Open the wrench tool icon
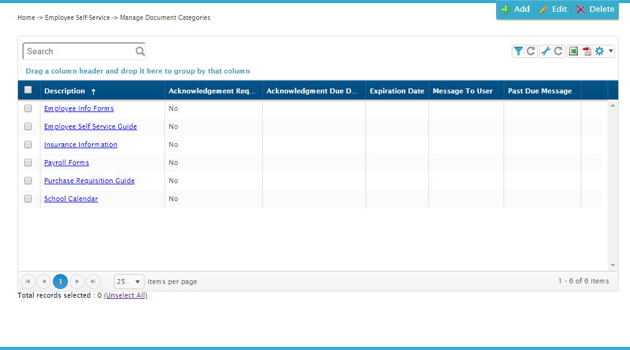The height and width of the screenshot is (350, 630). (545, 51)
